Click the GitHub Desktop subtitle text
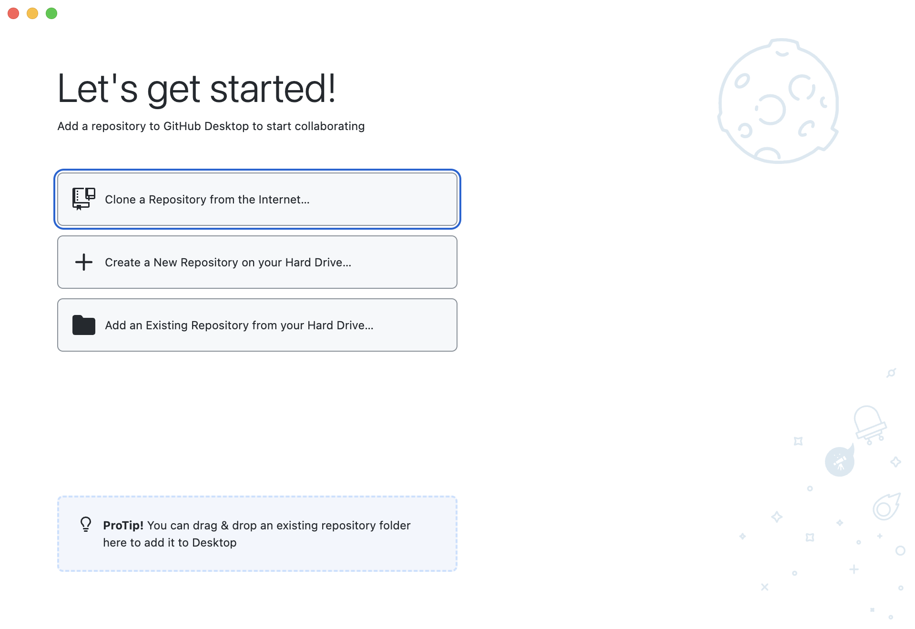The image size is (915, 629). (211, 126)
